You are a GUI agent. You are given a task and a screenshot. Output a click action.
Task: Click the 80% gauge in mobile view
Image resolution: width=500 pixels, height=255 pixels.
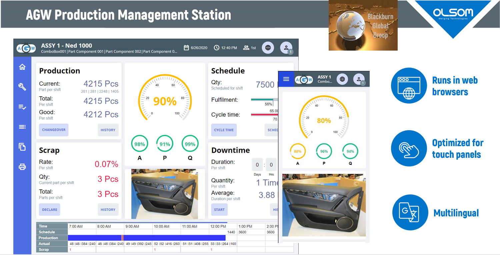click(324, 117)
